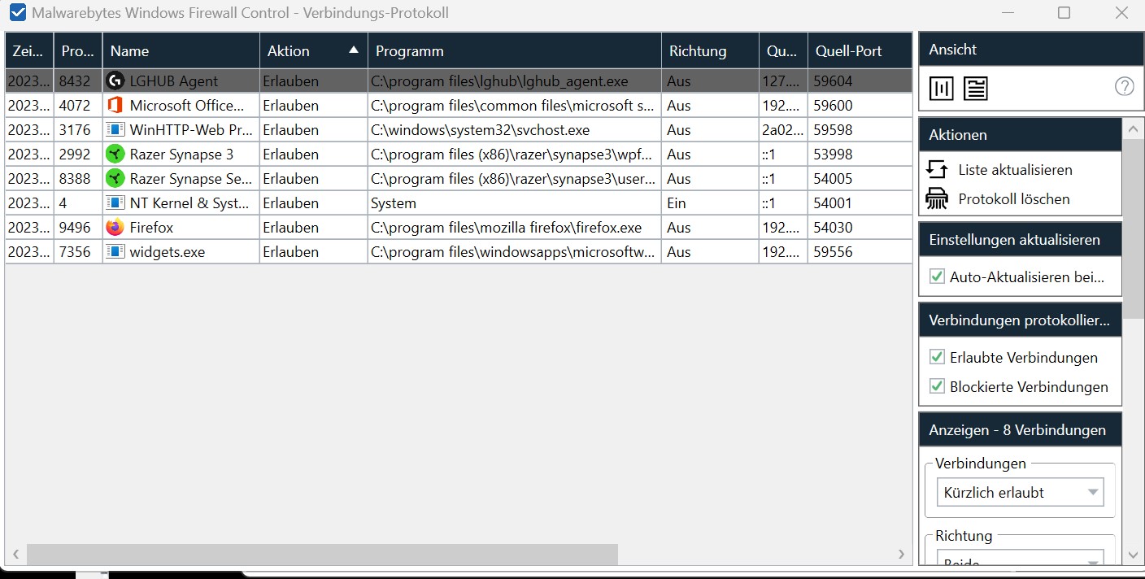This screenshot has height=579, width=1145.
Task: Select the path lghub_agent.exe cell
Action: point(515,81)
